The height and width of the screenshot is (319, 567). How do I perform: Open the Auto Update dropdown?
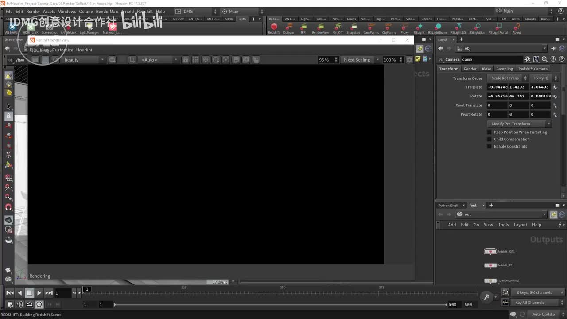coord(546,315)
